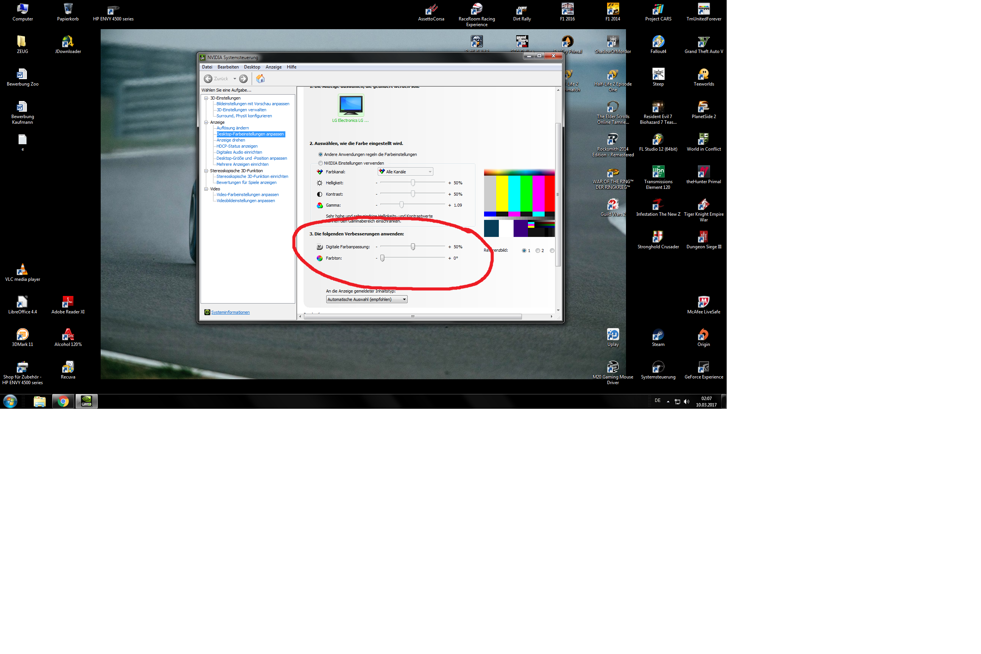This screenshot has height=654, width=981.
Task: Open GeForce Experience desktop icon
Action: point(703,368)
